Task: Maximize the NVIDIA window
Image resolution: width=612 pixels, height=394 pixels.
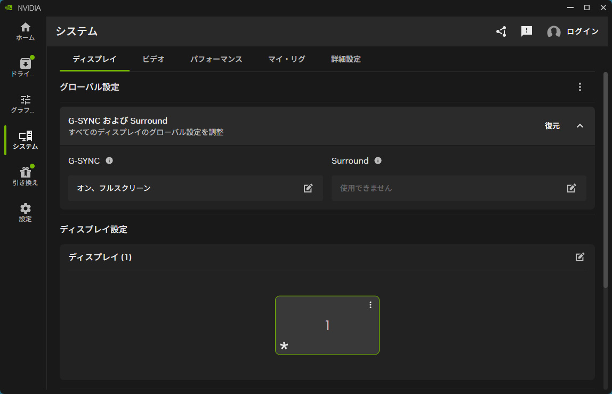Action: 586,7
